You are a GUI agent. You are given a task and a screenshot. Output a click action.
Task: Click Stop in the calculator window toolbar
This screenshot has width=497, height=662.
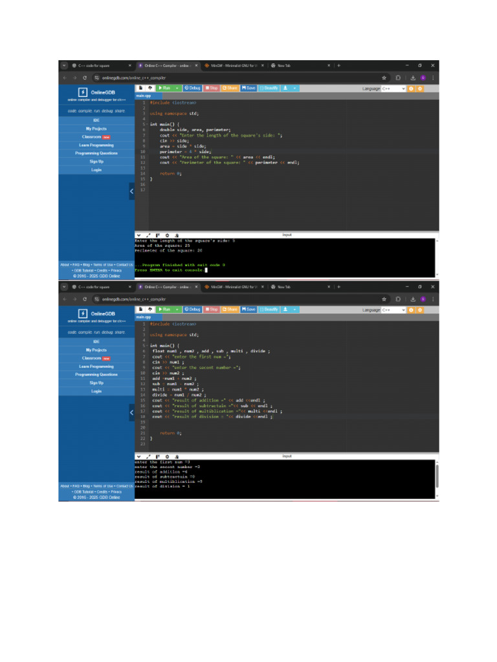(212, 310)
